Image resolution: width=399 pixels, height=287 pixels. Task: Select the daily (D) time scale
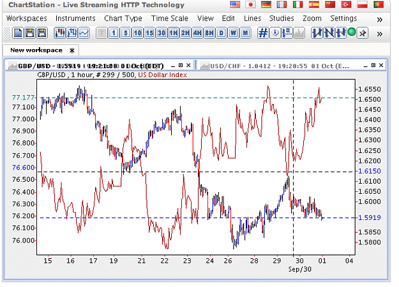tap(222, 33)
